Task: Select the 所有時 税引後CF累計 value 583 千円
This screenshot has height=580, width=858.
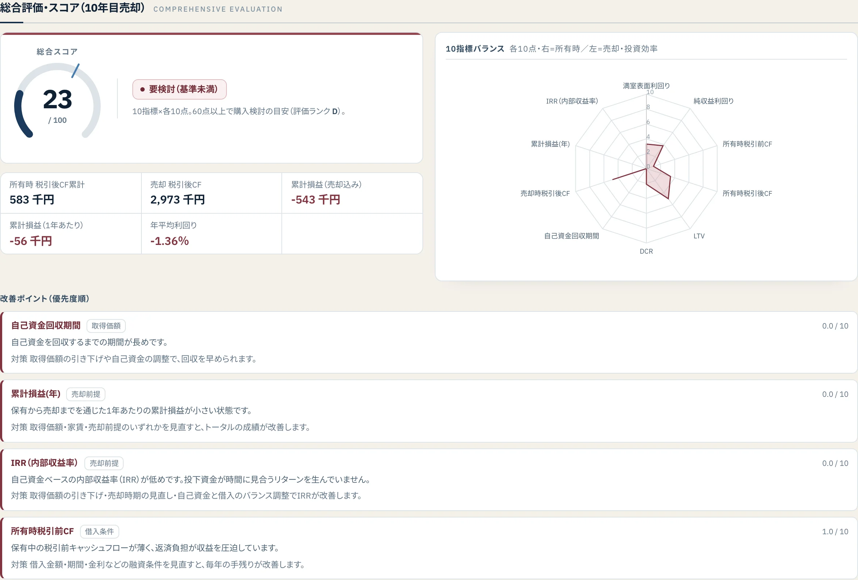Action: pyautogui.click(x=32, y=200)
